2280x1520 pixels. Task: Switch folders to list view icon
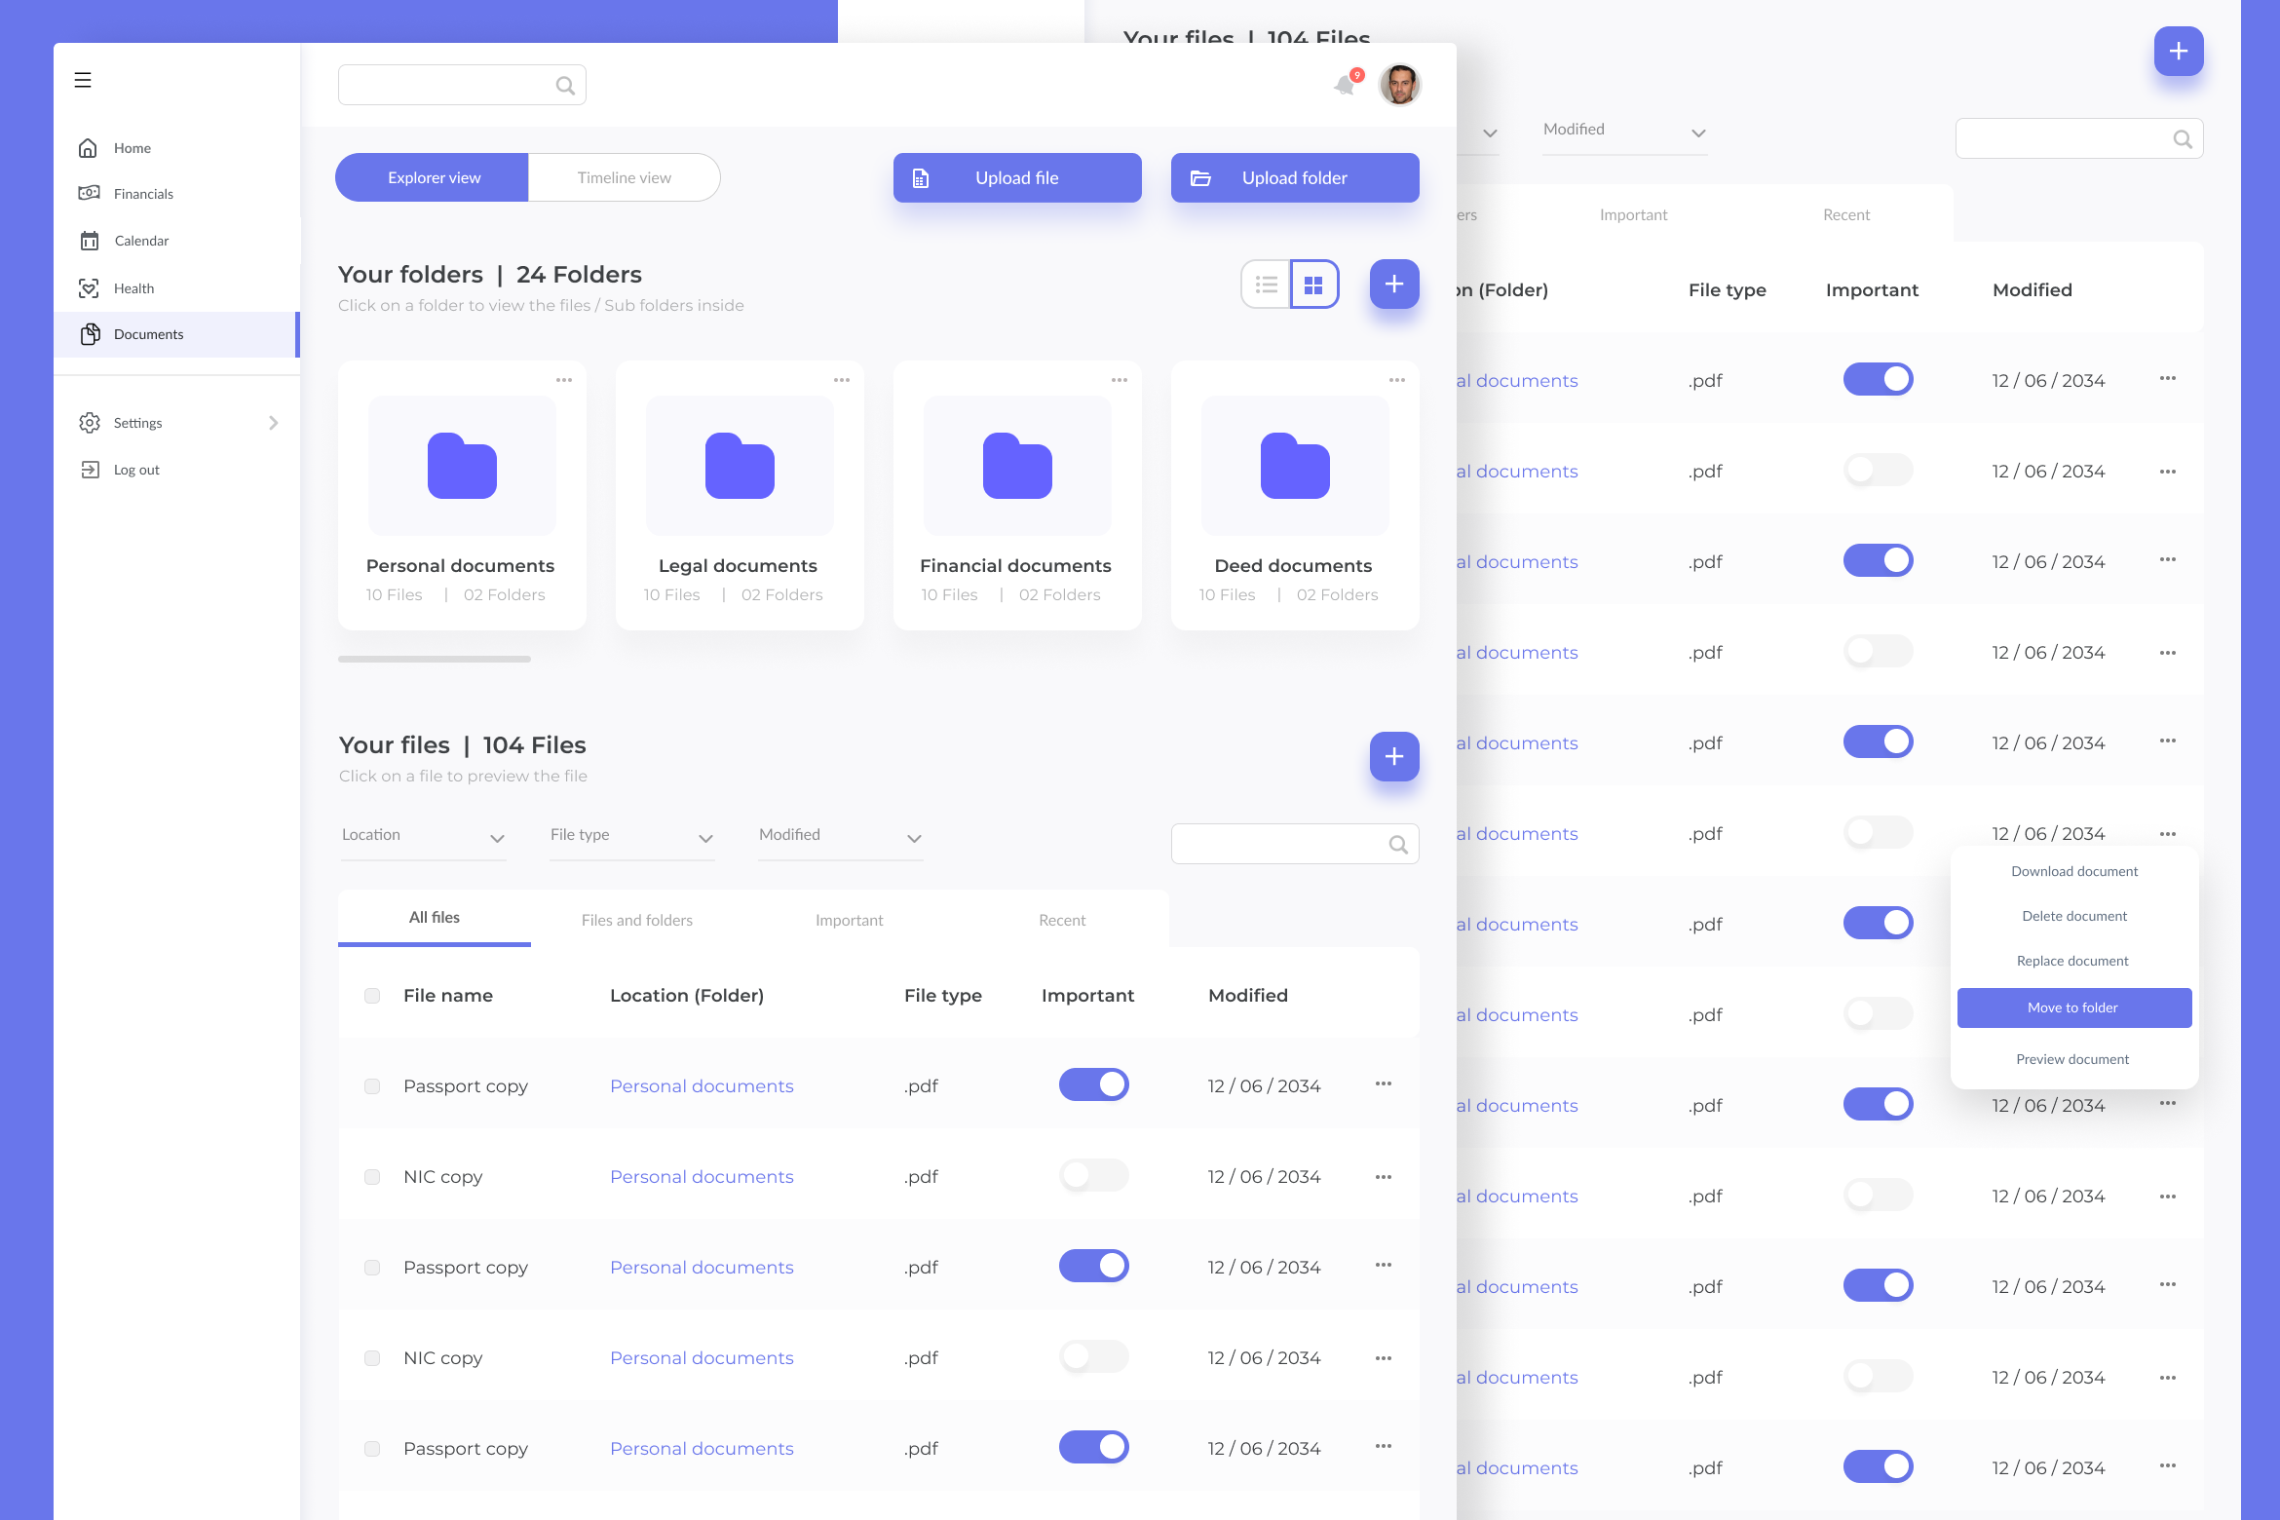coord(1266,285)
